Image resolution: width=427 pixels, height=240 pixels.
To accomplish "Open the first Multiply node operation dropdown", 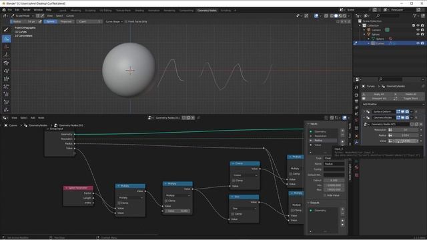I will pos(130,197).
